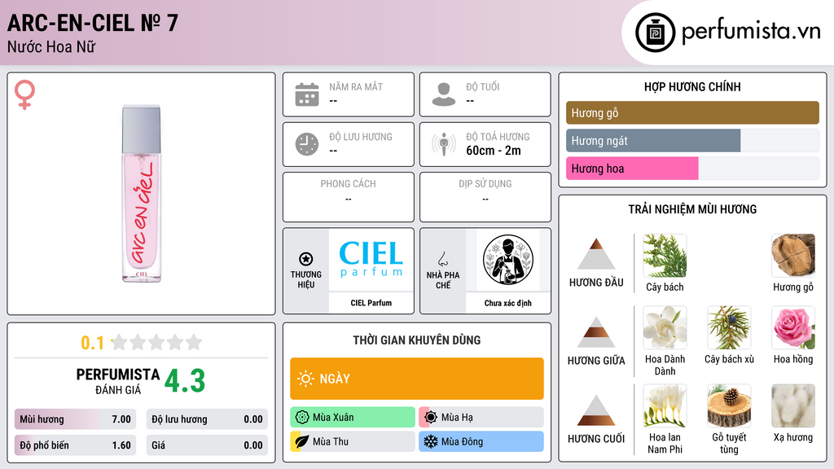Click the 4.3 Perfumista rating number
The width and height of the screenshot is (834, 469).
[185, 381]
